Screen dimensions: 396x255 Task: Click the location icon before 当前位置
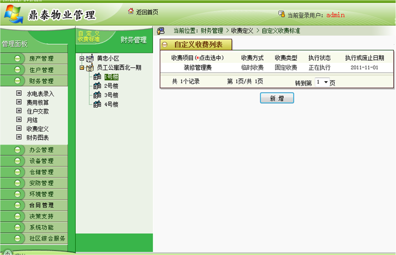tap(161, 31)
